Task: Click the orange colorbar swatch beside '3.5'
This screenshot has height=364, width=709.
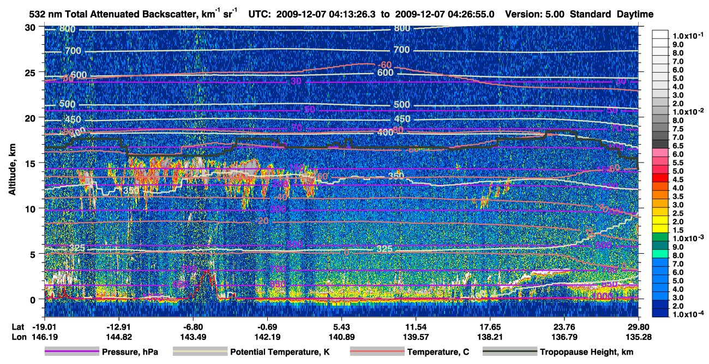Action: [x=661, y=196]
